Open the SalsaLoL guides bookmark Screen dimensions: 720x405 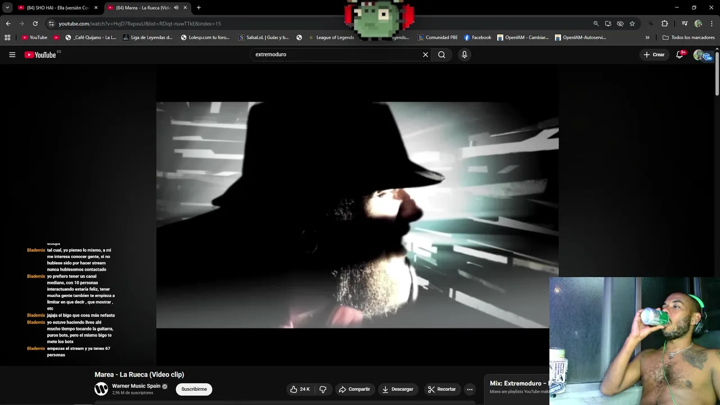(x=264, y=38)
